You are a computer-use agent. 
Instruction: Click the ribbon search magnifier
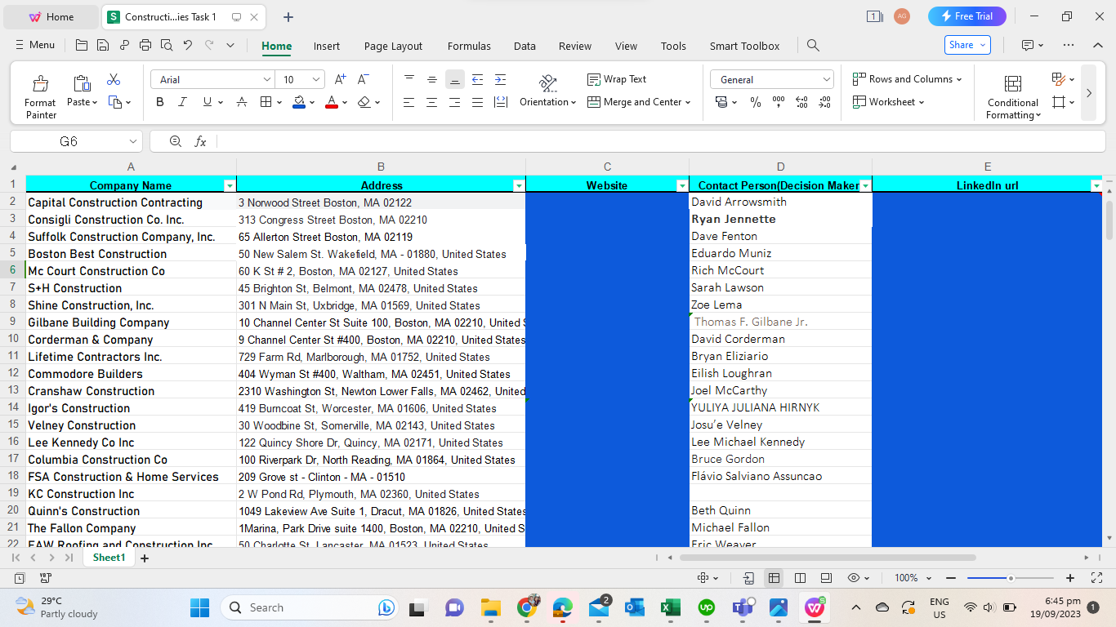tap(813, 45)
